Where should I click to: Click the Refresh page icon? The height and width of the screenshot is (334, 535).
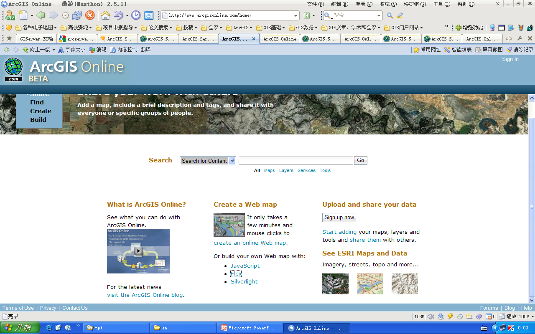[77, 15]
